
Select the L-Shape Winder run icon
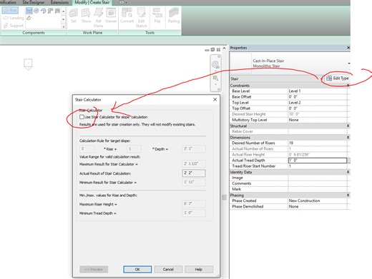[50, 11]
